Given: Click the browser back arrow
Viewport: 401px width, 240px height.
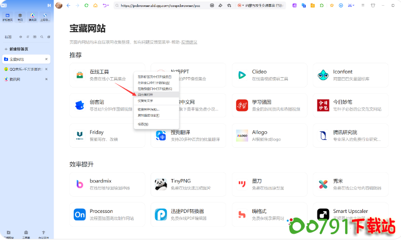Looking at the screenshot, I should [69, 5].
